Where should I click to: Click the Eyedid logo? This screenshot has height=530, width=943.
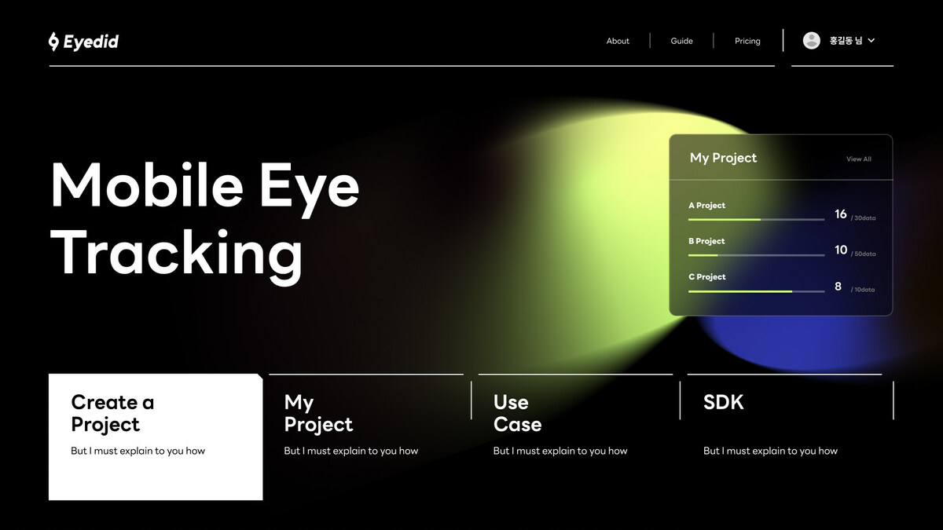coord(83,41)
